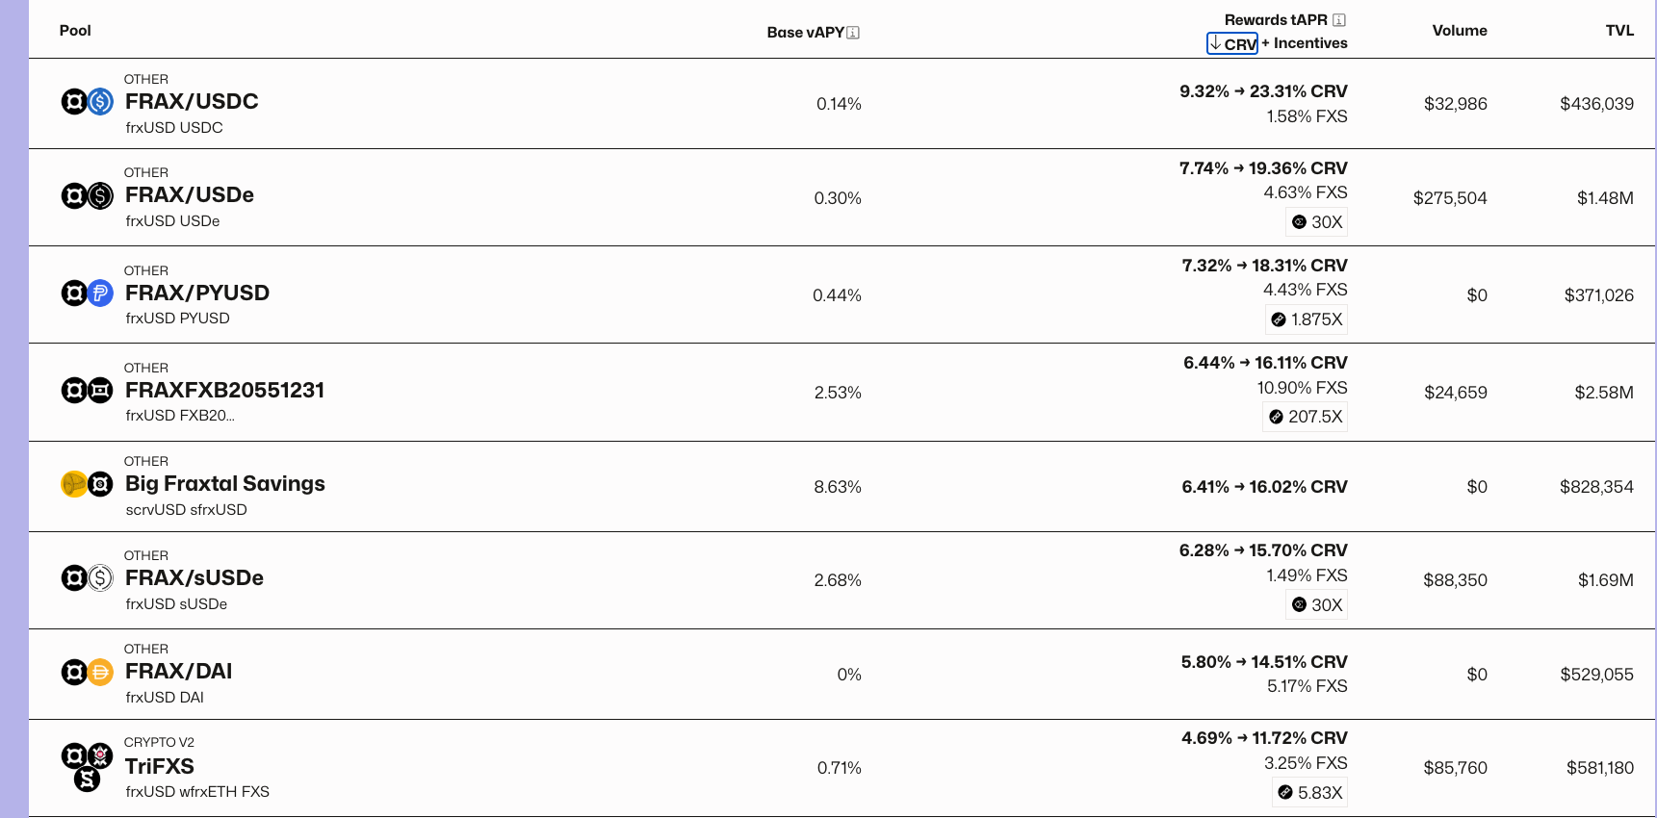
Task: Open the Big Fraxtal Savings pool
Action: point(224,484)
